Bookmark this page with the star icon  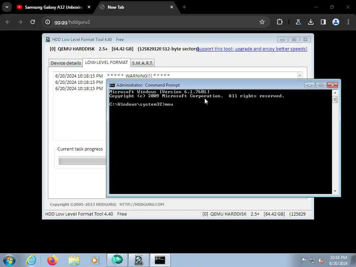(262, 22)
